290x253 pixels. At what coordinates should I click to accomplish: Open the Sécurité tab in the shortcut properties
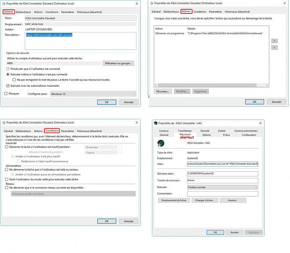tap(205, 131)
